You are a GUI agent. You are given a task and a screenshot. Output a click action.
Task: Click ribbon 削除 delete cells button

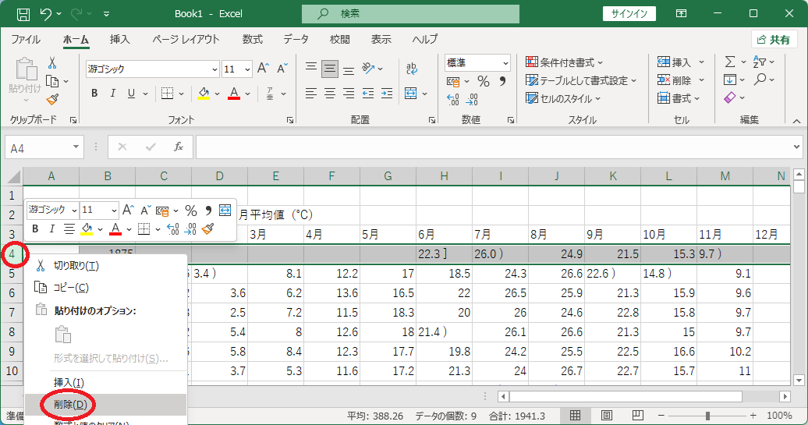pyautogui.click(x=674, y=80)
